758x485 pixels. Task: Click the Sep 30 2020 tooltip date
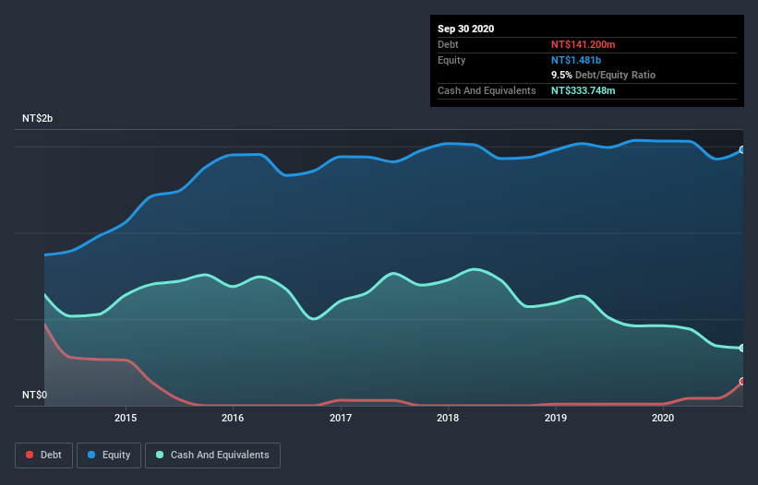(465, 29)
